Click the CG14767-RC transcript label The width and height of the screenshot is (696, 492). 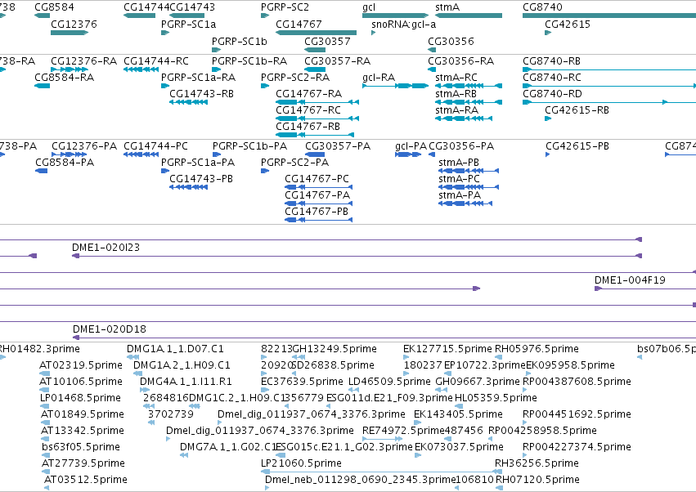308,110
